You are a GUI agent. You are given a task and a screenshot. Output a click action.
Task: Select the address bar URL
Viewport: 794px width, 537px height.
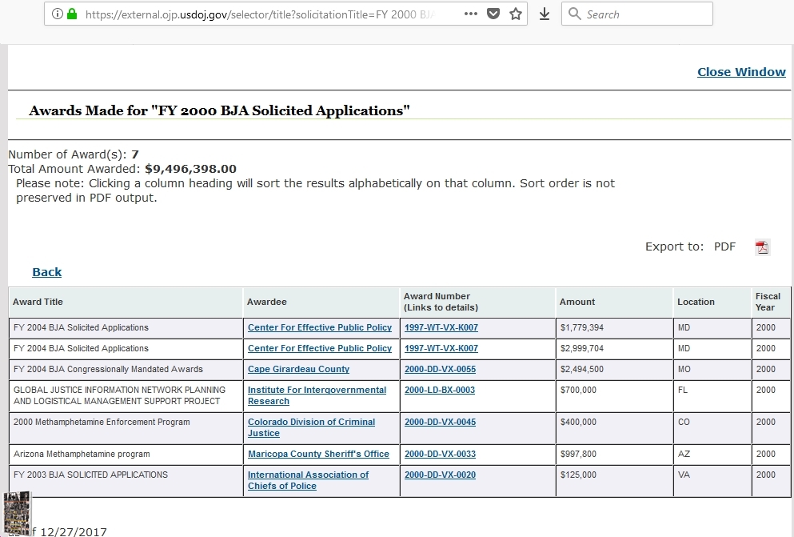260,14
